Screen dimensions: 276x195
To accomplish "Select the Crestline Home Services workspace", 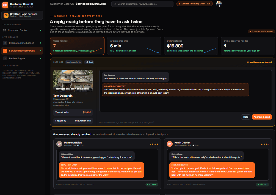I will (22, 15).
